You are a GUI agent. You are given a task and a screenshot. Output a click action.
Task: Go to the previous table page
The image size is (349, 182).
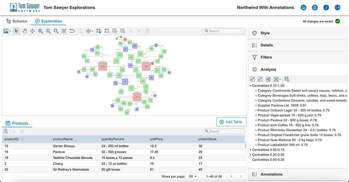[231, 177]
